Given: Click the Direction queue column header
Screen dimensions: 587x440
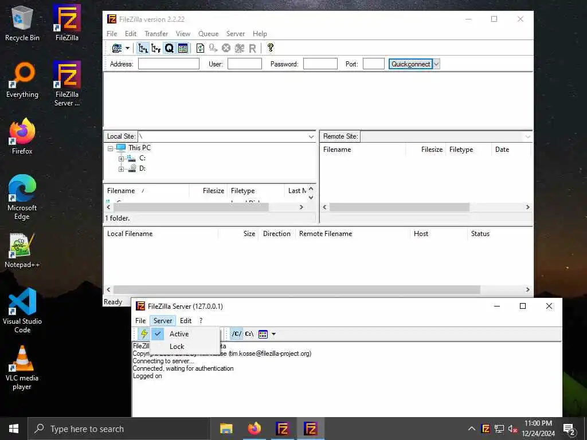Looking at the screenshot, I should pyautogui.click(x=277, y=234).
